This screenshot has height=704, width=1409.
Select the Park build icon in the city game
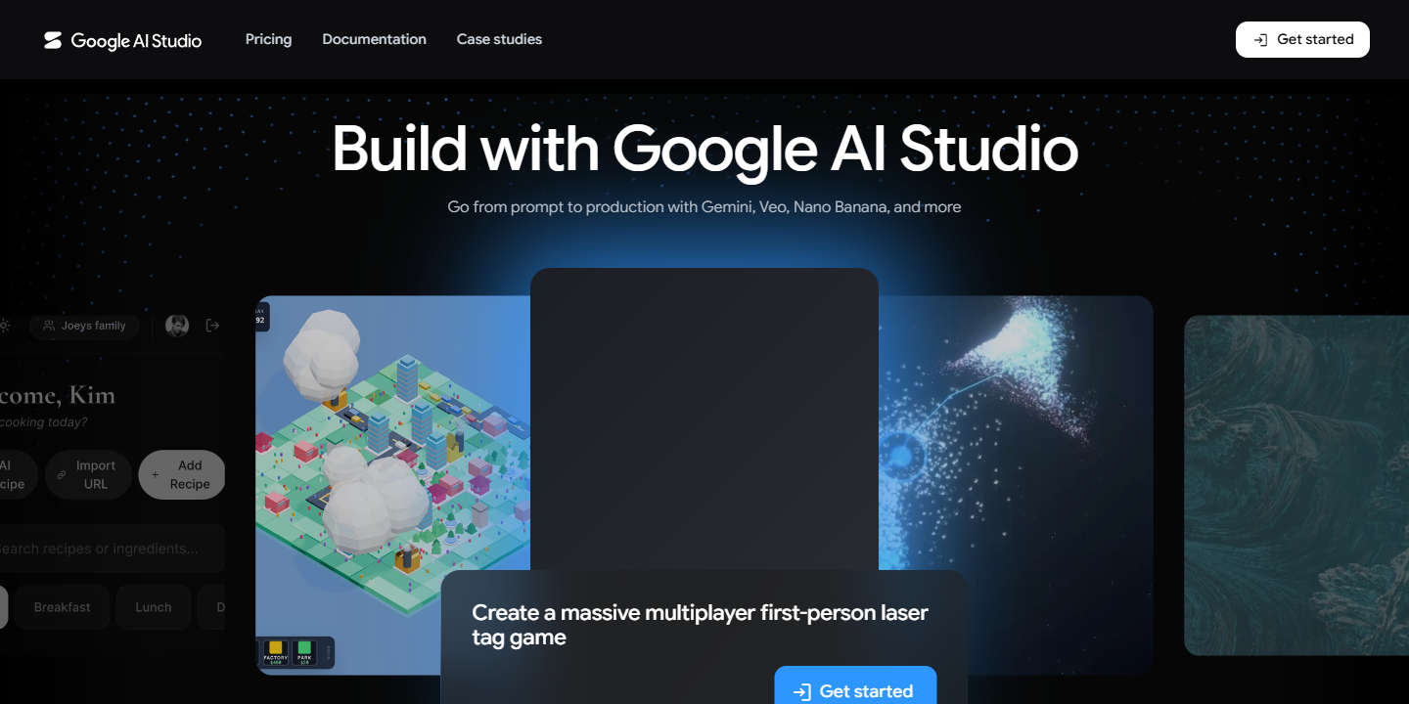click(x=304, y=650)
